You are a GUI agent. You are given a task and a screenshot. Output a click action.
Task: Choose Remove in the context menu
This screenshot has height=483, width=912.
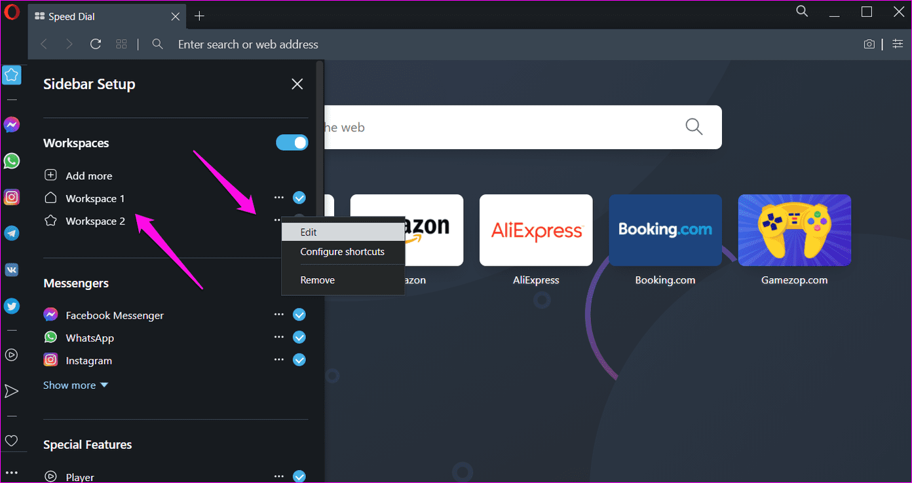pyautogui.click(x=343, y=280)
